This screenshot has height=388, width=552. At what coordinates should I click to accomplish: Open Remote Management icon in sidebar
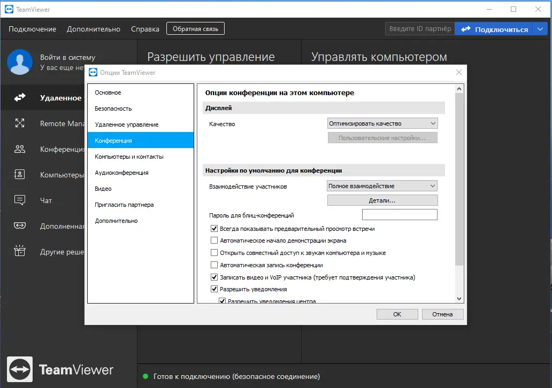coord(20,123)
